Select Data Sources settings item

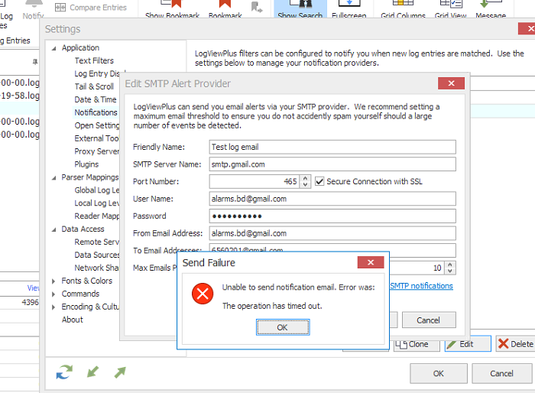click(x=97, y=255)
